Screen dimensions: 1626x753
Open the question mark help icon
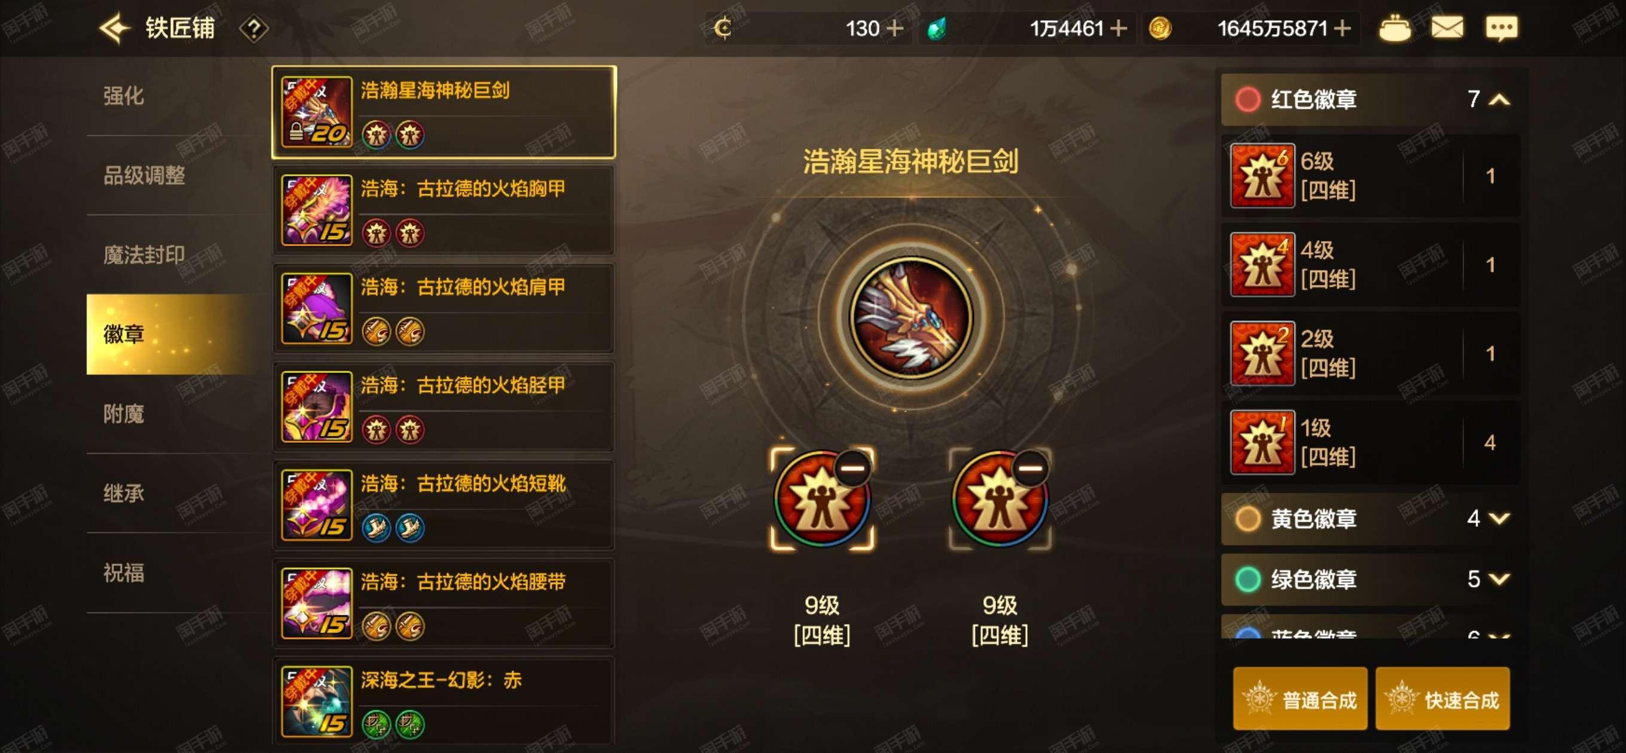[x=253, y=29]
